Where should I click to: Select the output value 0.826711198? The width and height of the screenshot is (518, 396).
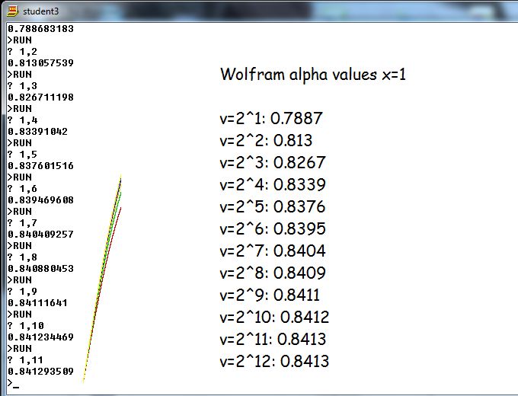pos(40,97)
